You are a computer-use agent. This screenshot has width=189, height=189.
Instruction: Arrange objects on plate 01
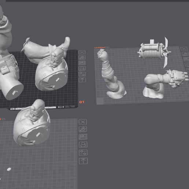[82, 63]
